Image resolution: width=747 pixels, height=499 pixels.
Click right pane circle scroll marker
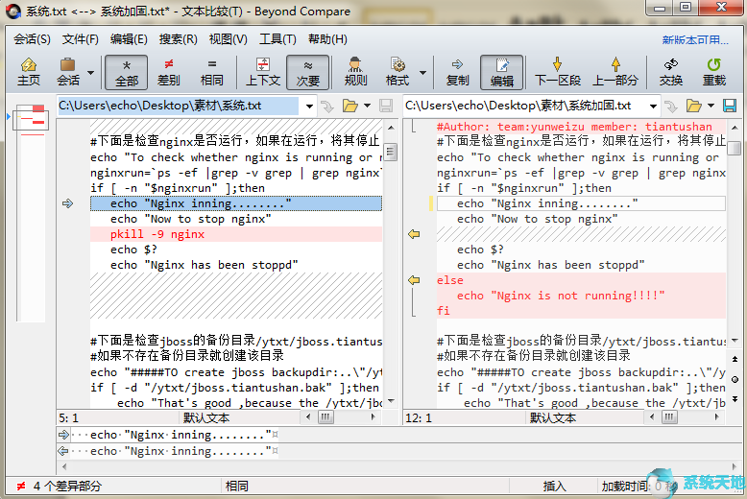[735, 379]
